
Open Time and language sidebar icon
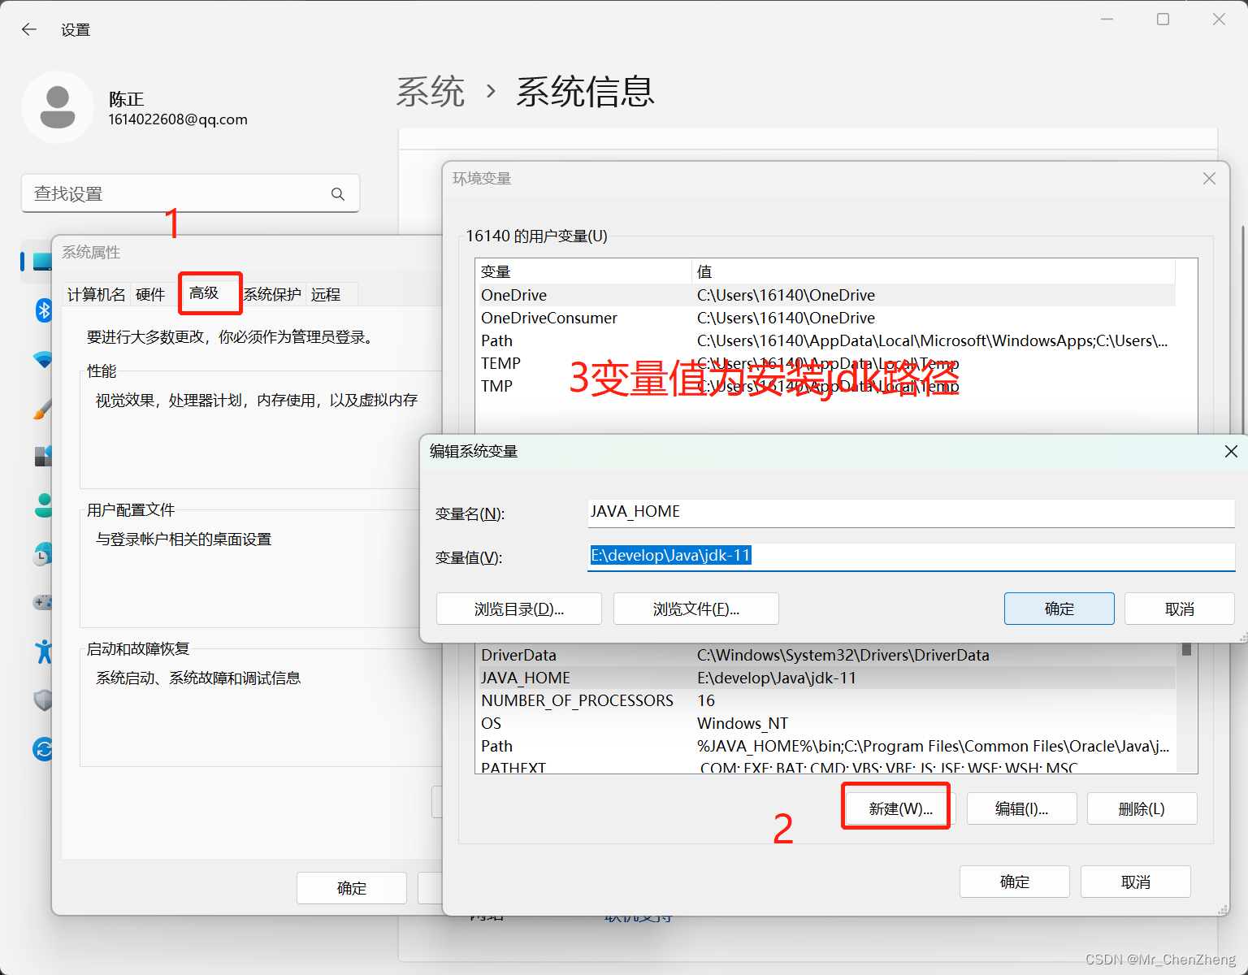click(43, 554)
